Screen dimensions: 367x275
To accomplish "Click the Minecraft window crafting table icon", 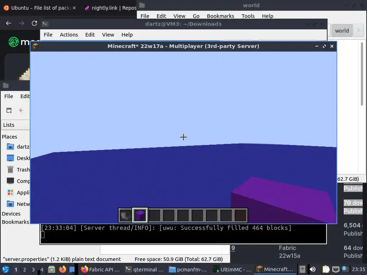I will pyautogui.click(x=35, y=46).
